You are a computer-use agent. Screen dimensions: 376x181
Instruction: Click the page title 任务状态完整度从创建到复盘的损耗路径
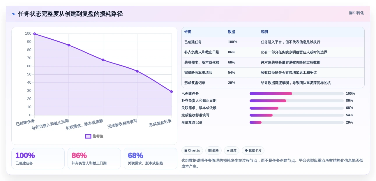click(x=70, y=14)
